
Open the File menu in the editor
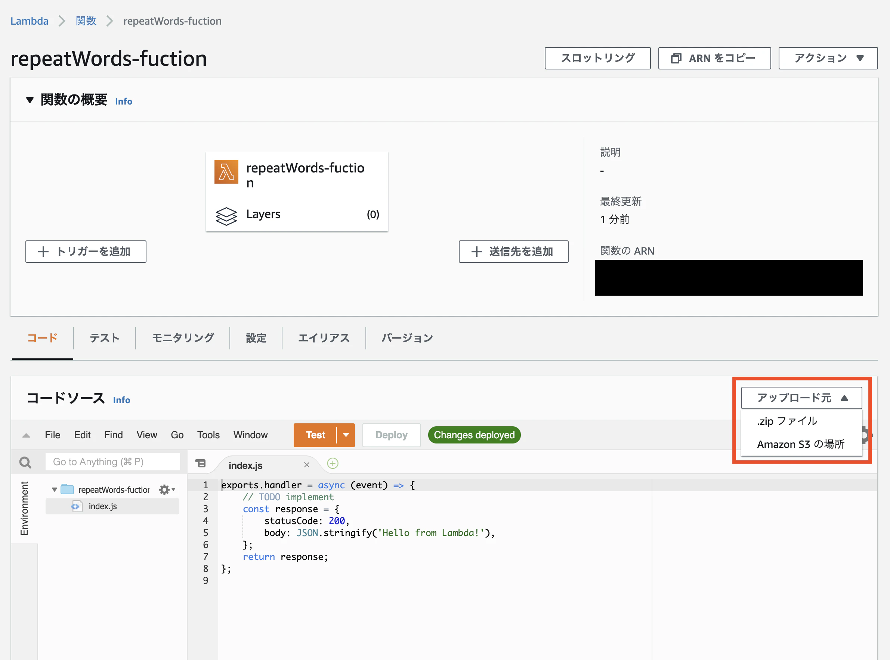[52, 435]
